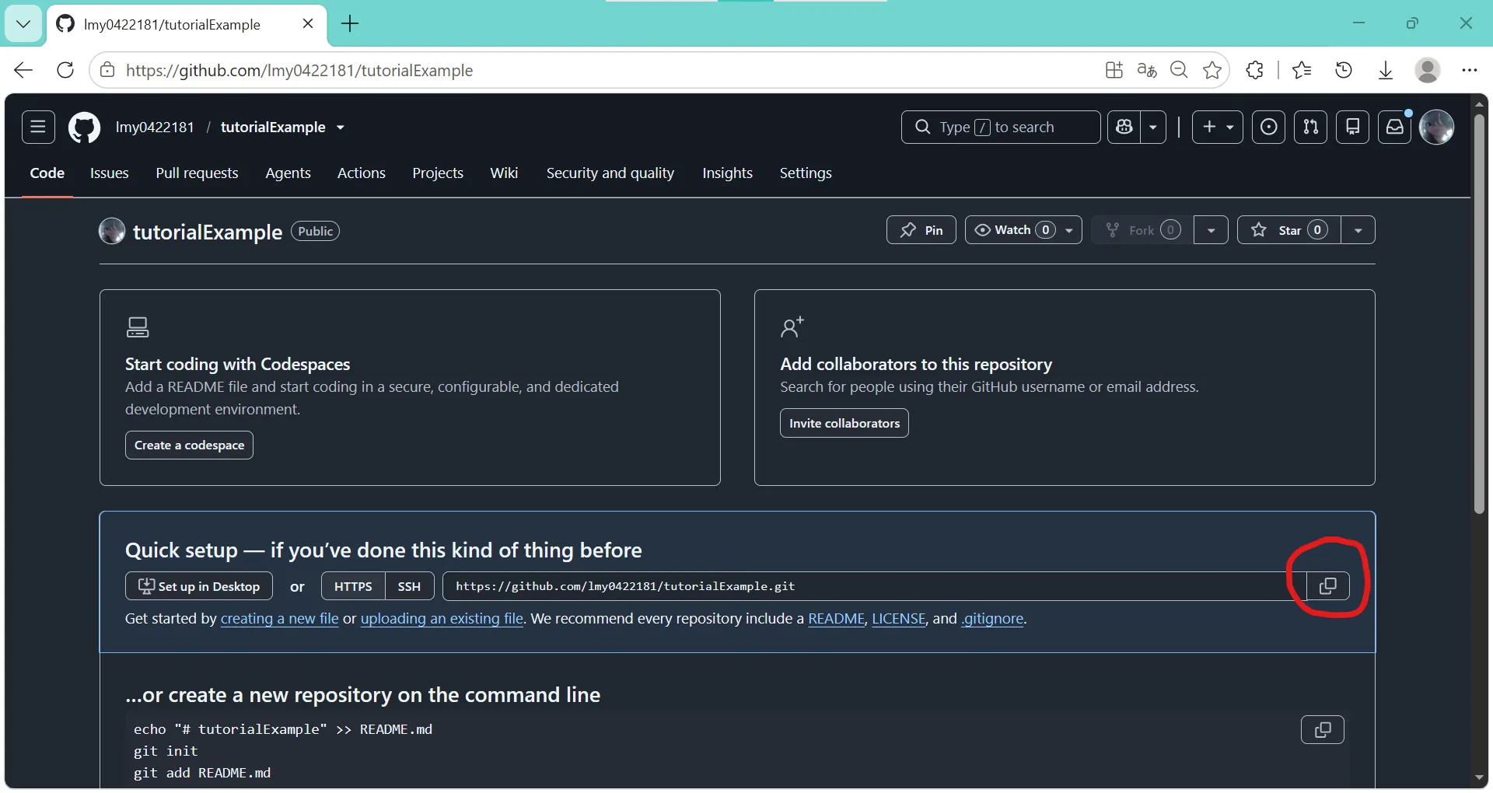
Task: Switch to the Issues tab
Action: 109,173
